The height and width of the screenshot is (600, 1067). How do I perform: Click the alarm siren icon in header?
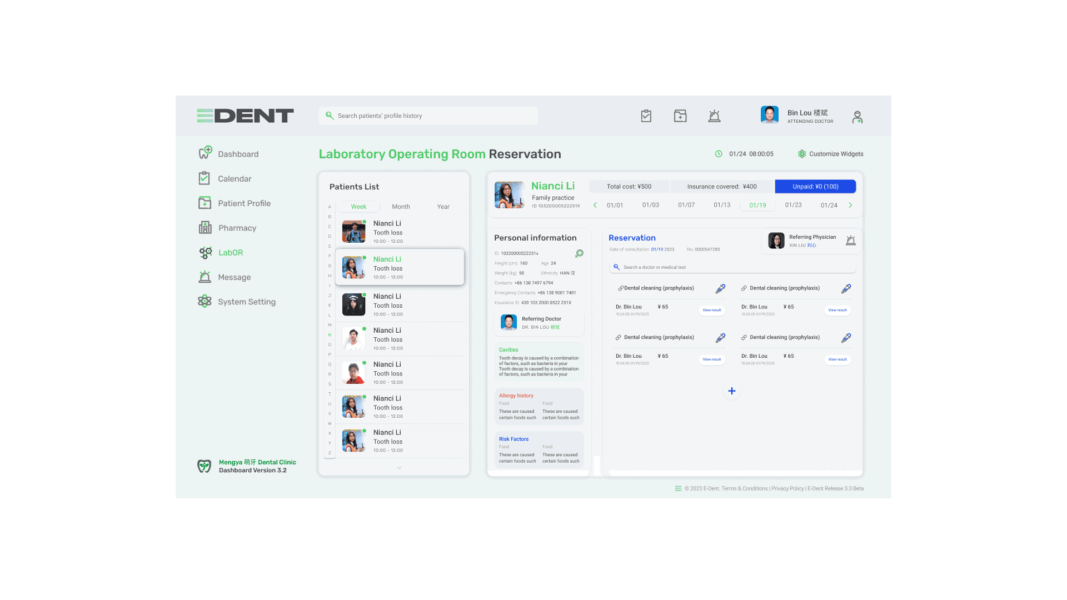pos(714,116)
